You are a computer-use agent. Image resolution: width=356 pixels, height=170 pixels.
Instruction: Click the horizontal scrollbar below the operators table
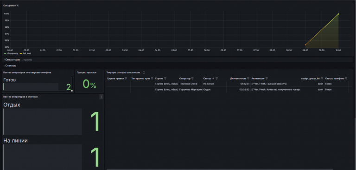[220, 169]
